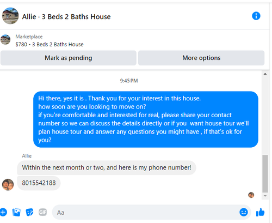Click the Allie · 3 Beds 2 Baths House title
Screen dimensions: 272x223
point(66,17)
